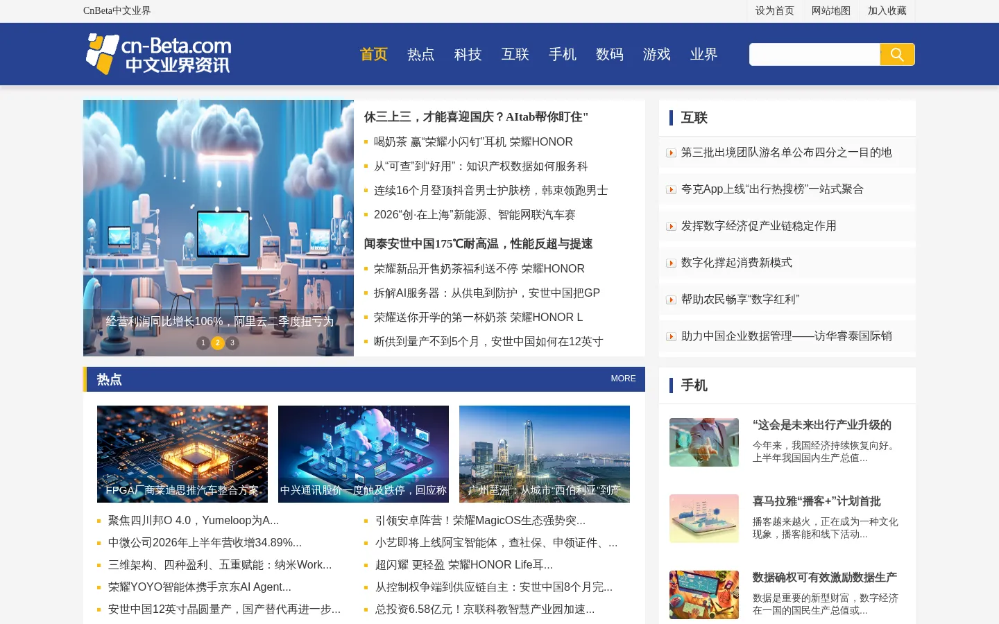This screenshot has height=624, width=999.
Task: Open sidebar link 数字化撑起消费新模式
Action: tap(737, 263)
